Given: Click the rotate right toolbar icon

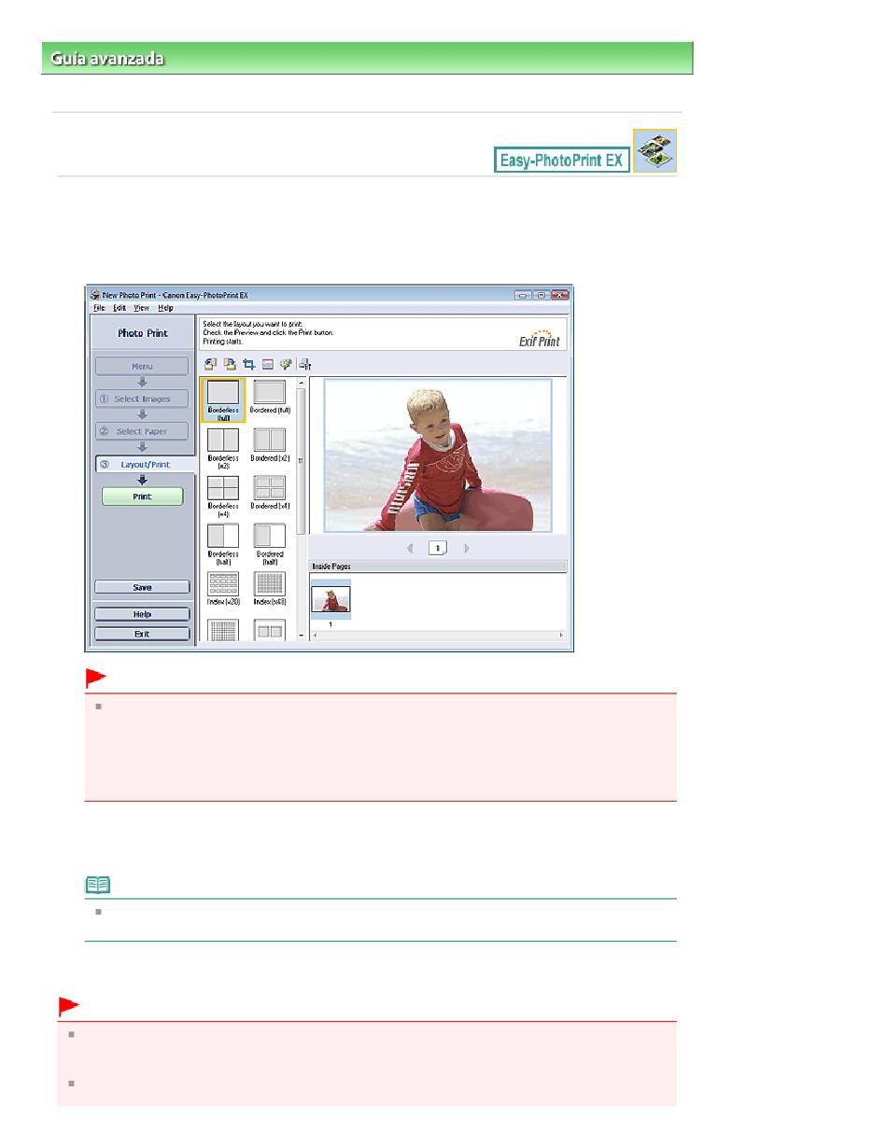Looking at the screenshot, I should (x=229, y=364).
